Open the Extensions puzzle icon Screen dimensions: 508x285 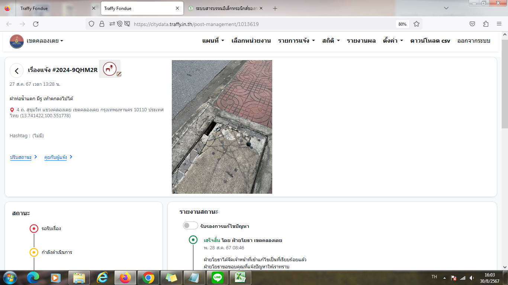(x=486, y=24)
